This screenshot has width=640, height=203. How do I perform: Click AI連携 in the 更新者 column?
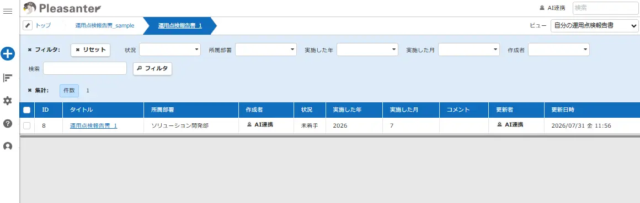pos(510,125)
